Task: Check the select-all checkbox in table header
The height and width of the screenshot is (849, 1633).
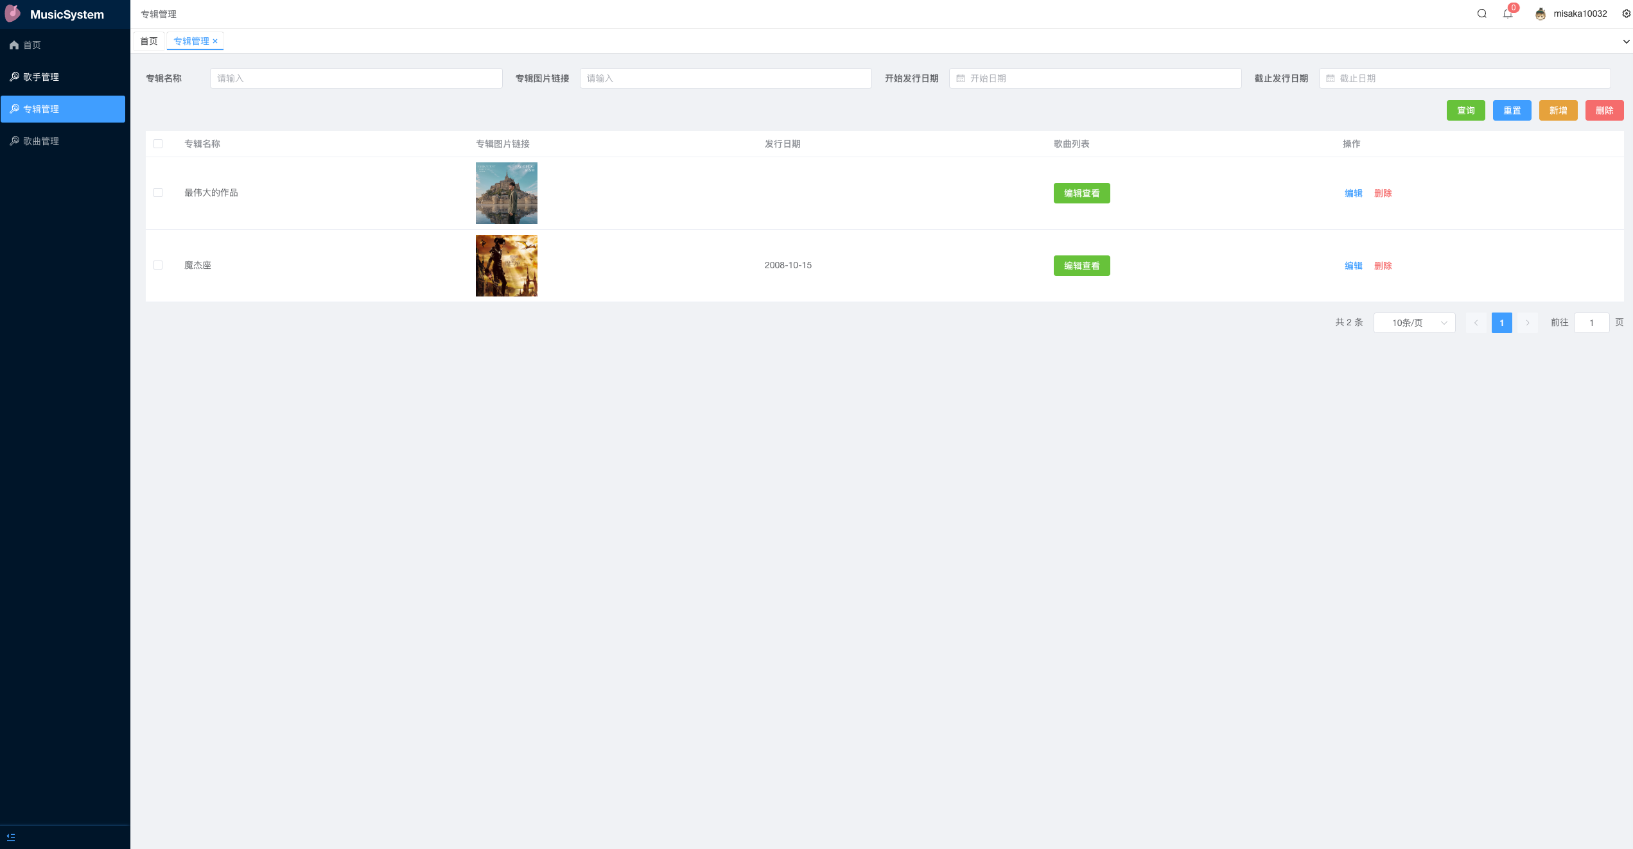Action: pos(159,144)
